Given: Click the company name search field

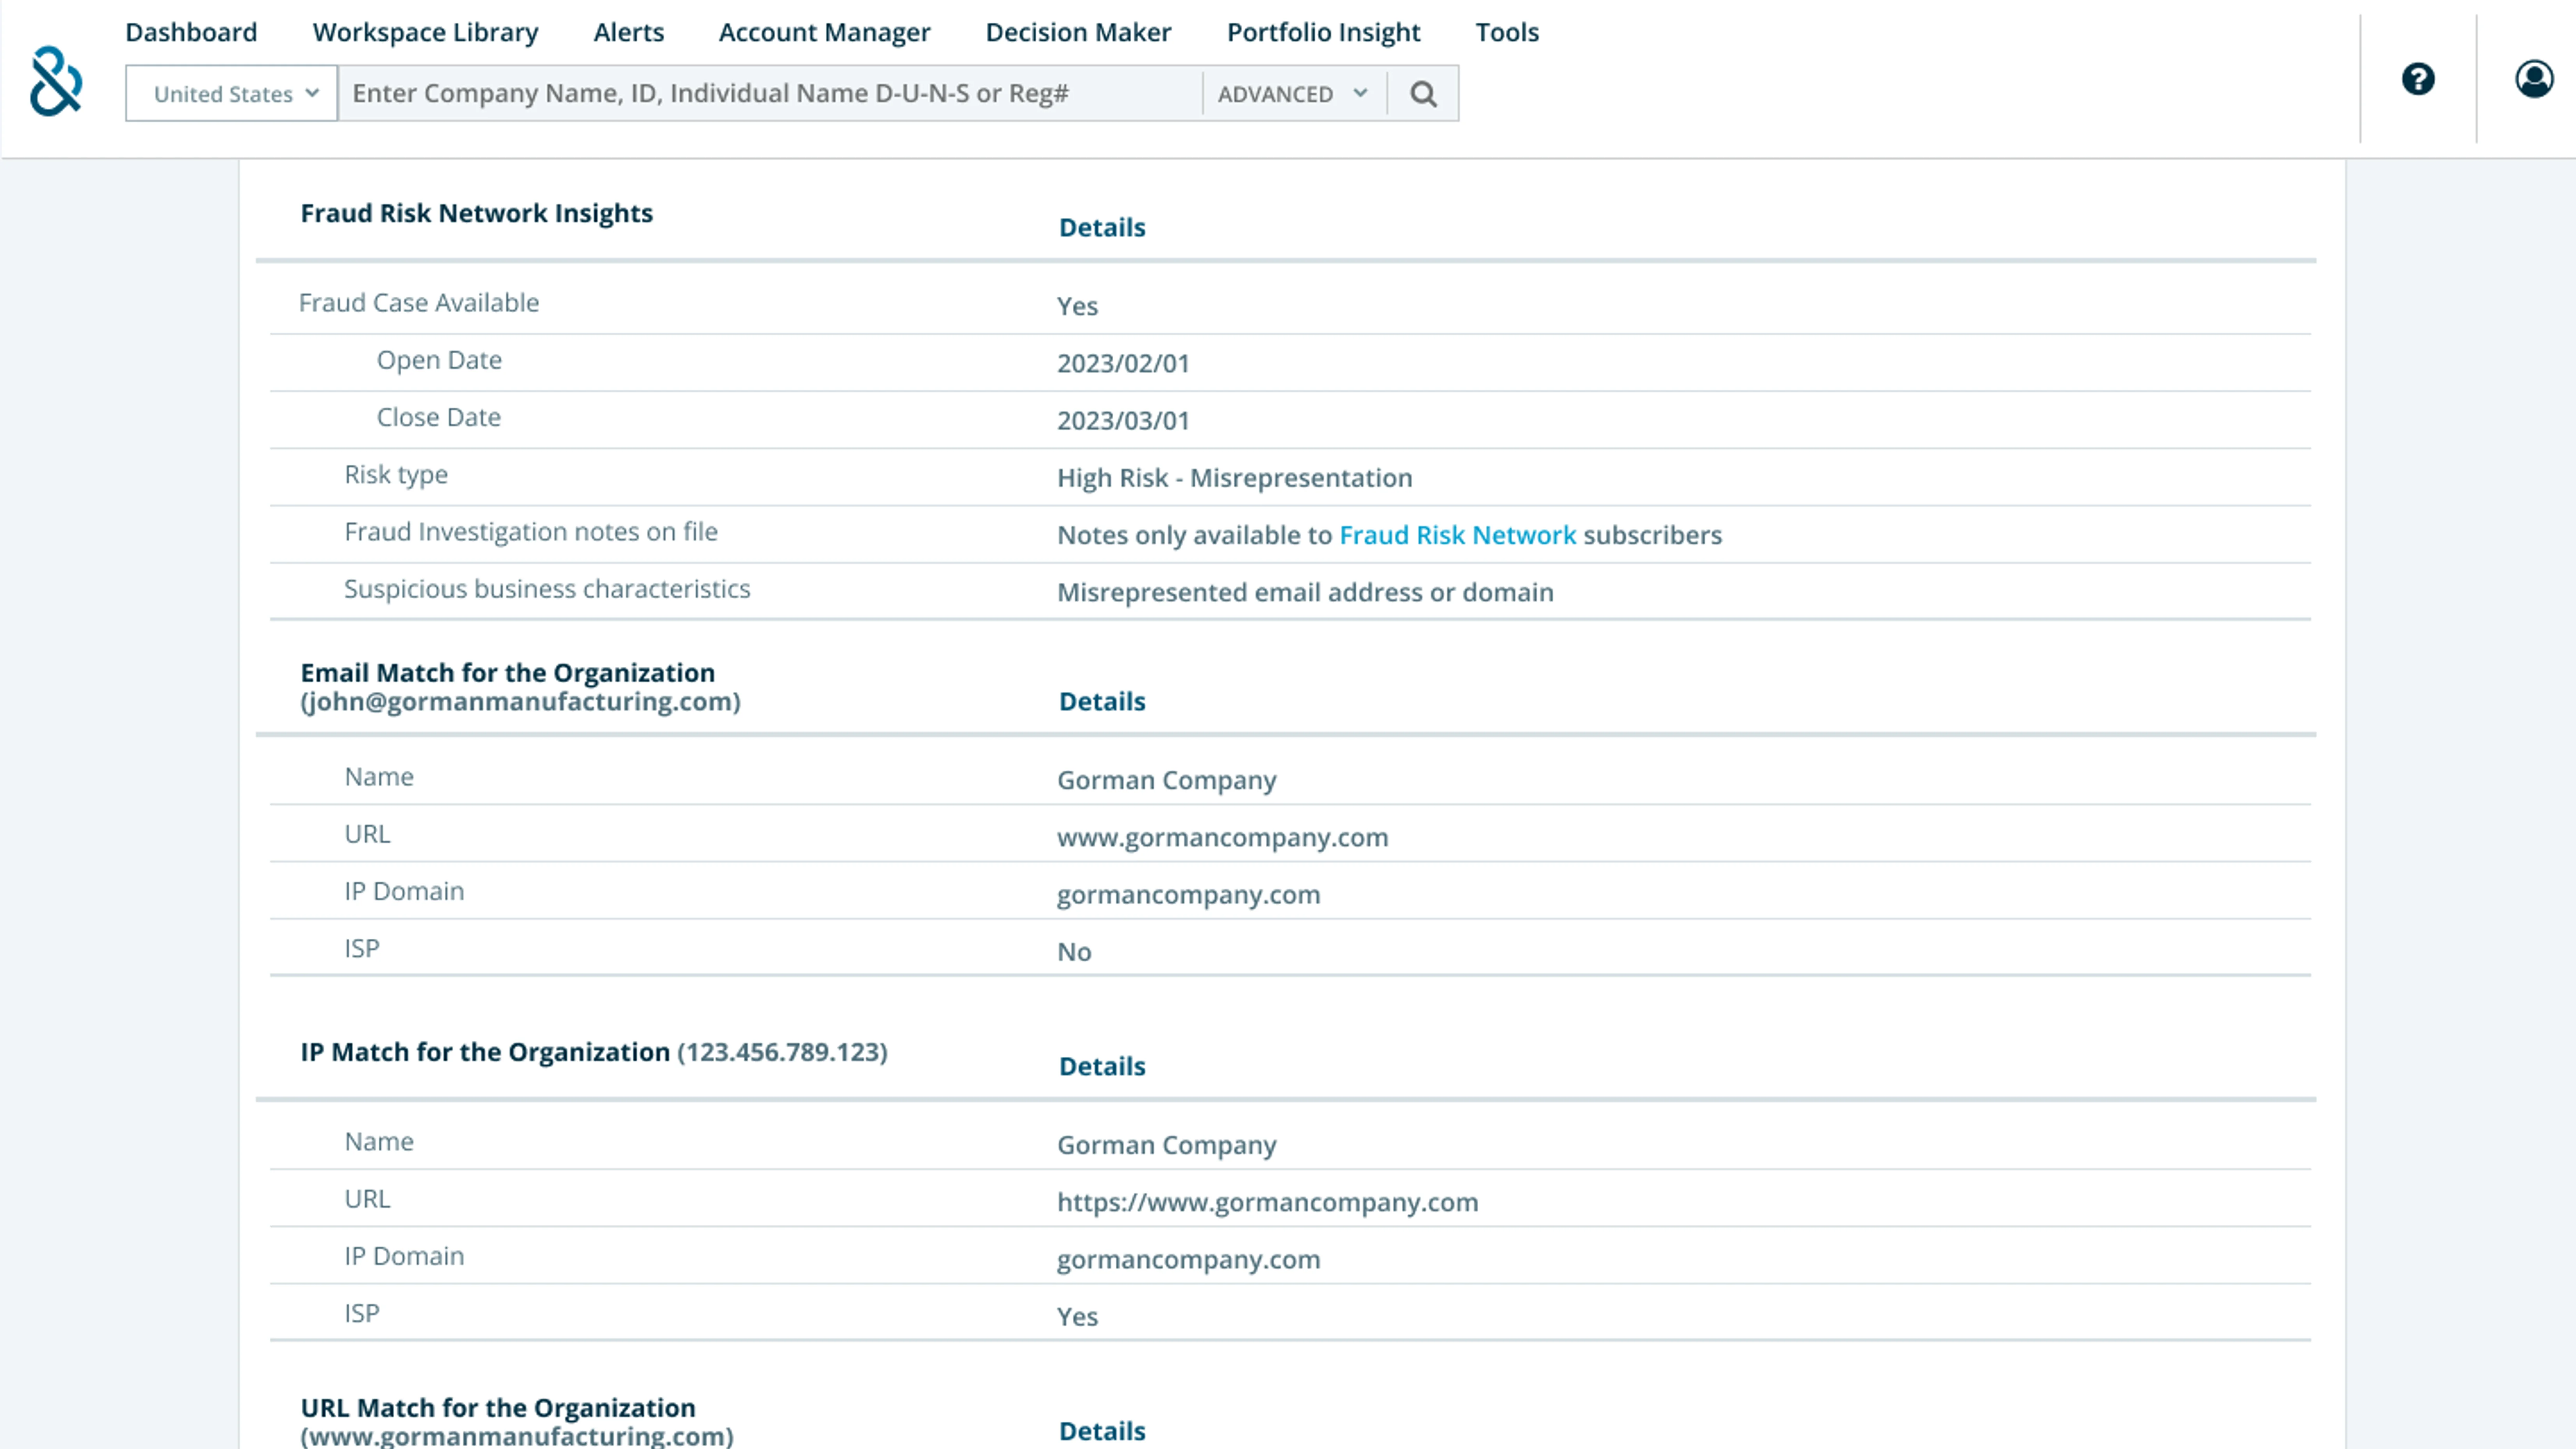Looking at the screenshot, I should pos(770,94).
